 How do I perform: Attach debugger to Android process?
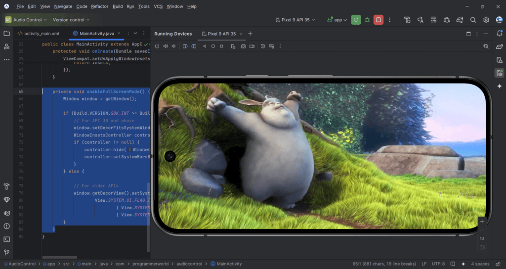447,20
